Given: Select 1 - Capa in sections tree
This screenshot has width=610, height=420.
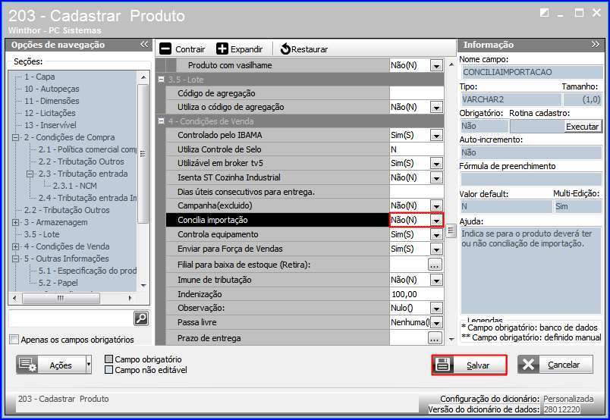Looking at the screenshot, I should [x=39, y=77].
